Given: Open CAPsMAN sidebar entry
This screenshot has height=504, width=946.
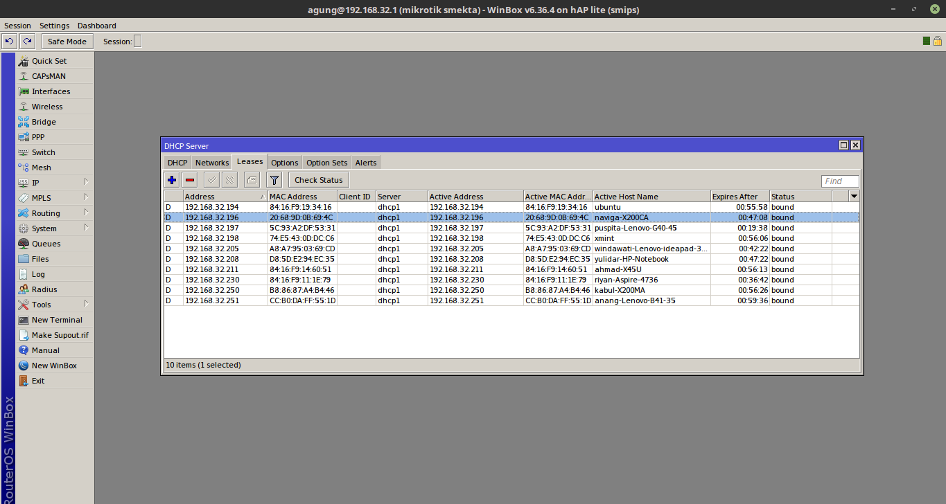Looking at the screenshot, I should (x=55, y=76).
